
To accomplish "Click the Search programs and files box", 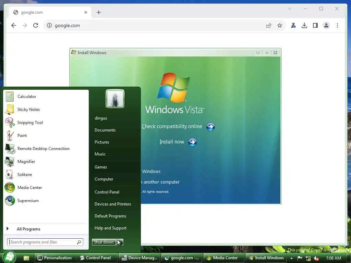I will click(45, 242).
